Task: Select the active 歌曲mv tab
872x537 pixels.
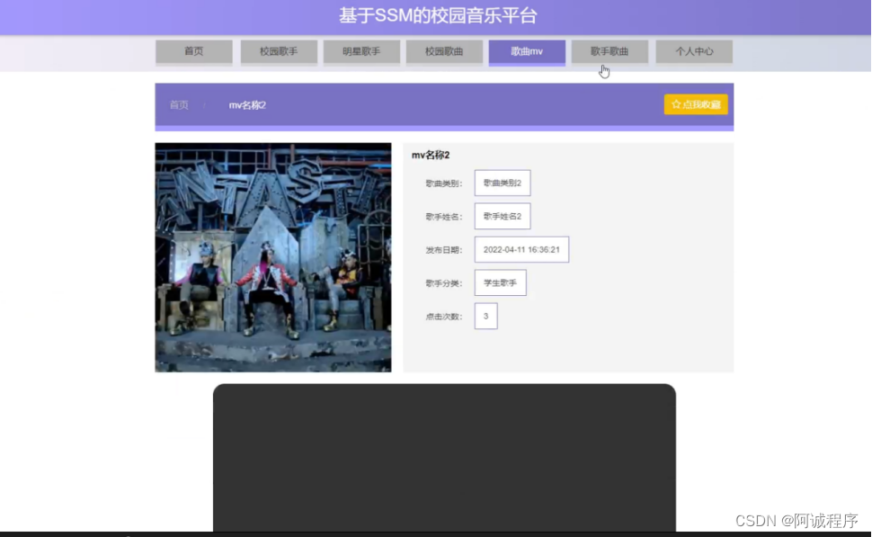Action: pyautogui.click(x=527, y=51)
